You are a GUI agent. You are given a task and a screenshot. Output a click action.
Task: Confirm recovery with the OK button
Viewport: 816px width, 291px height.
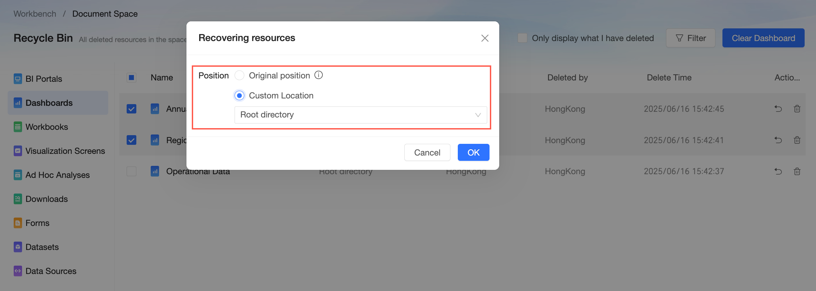[x=473, y=153]
